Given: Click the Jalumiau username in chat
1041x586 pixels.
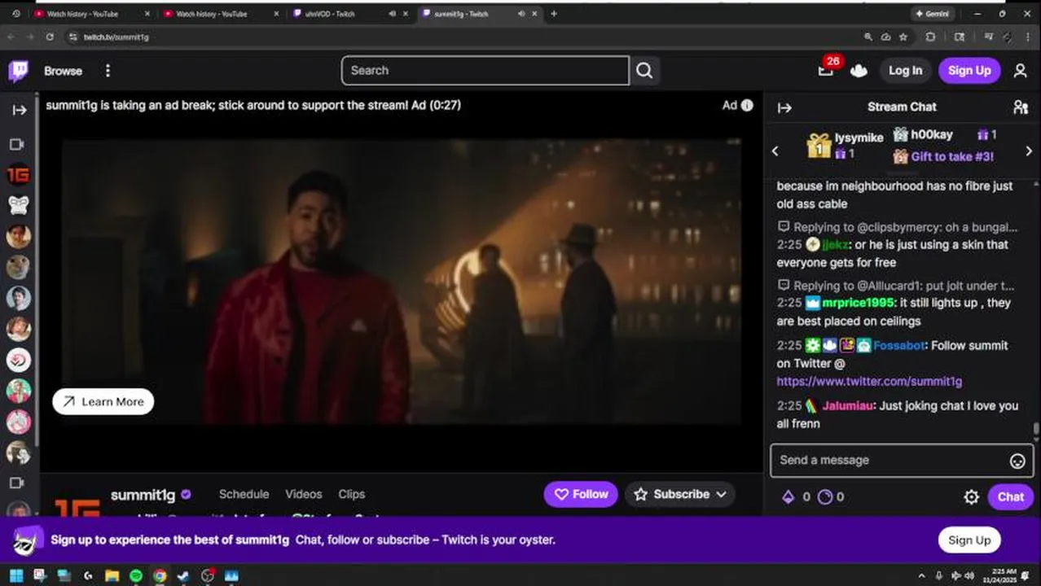Looking at the screenshot, I should 848,405.
